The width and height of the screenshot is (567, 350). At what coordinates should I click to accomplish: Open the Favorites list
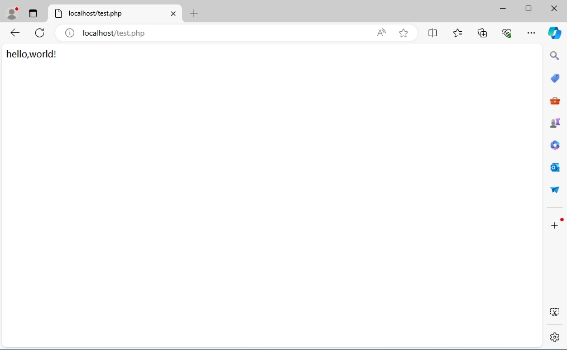458,33
